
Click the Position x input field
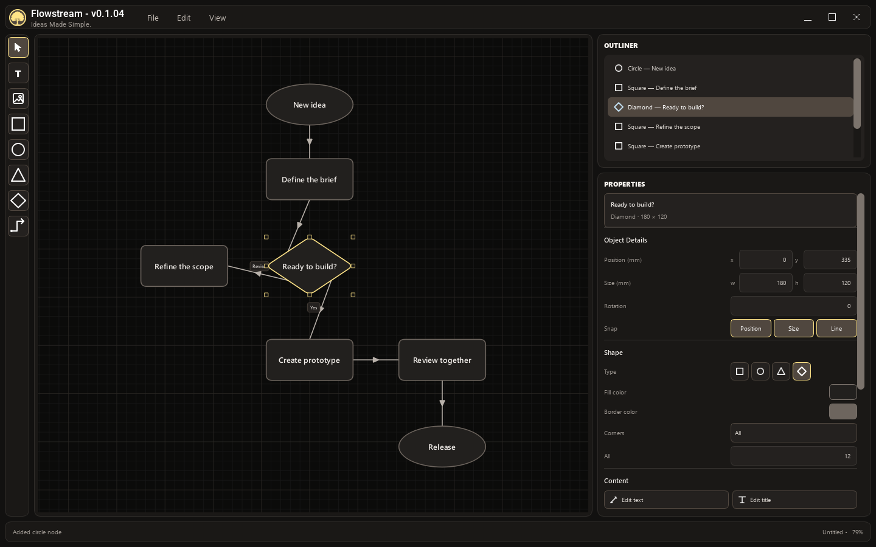pyautogui.click(x=765, y=260)
